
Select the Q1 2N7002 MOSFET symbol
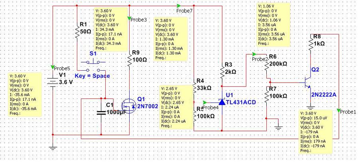point(128,105)
